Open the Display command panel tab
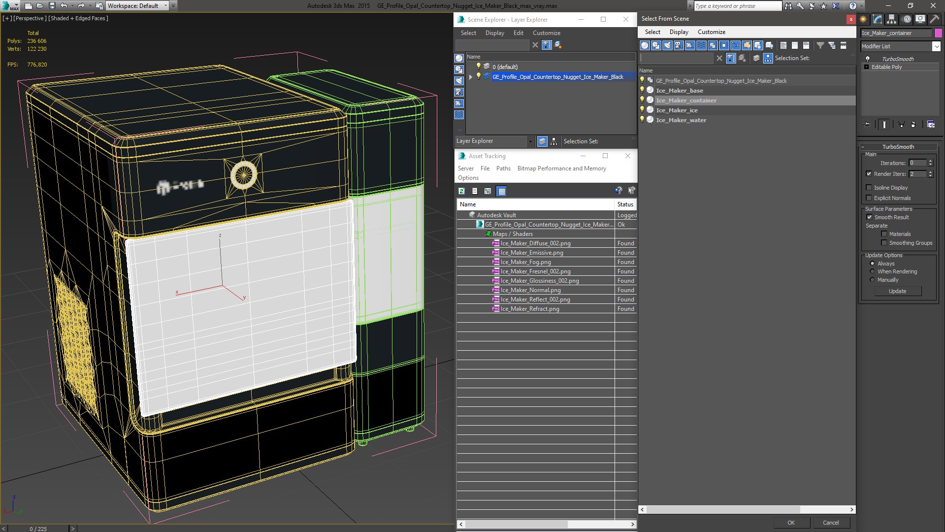Viewport: 945px width, 532px height. pyautogui.click(x=920, y=19)
